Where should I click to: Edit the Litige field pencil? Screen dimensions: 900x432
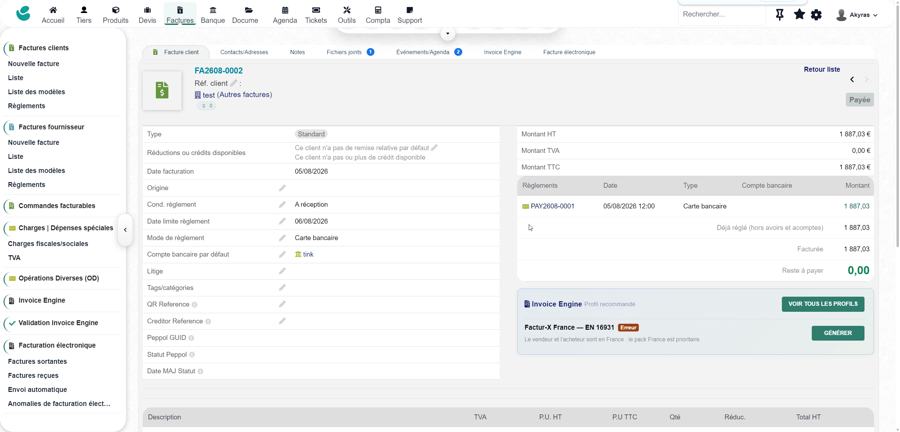[x=282, y=271]
